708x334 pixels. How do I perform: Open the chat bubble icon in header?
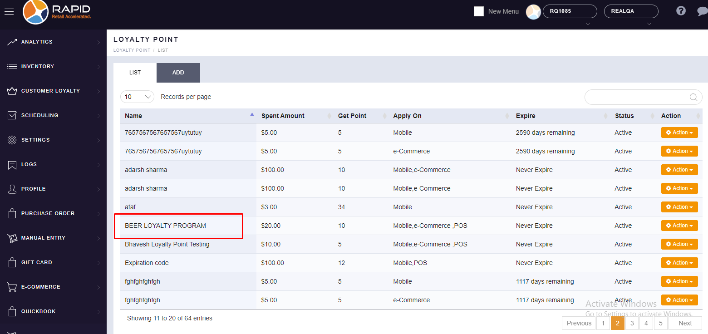click(x=702, y=11)
